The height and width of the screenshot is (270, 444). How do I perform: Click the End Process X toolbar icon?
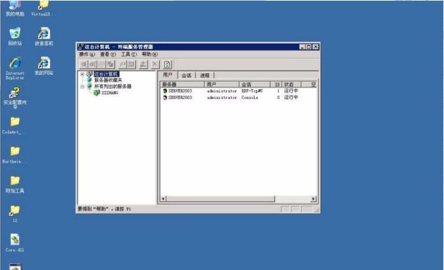[155, 65]
